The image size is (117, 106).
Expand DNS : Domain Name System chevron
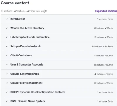[x=7, y=101]
